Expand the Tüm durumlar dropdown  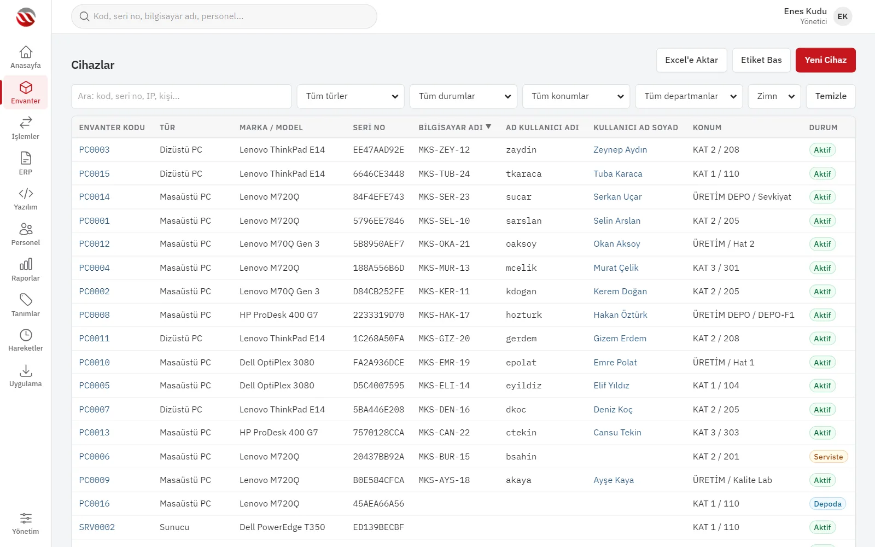point(463,96)
